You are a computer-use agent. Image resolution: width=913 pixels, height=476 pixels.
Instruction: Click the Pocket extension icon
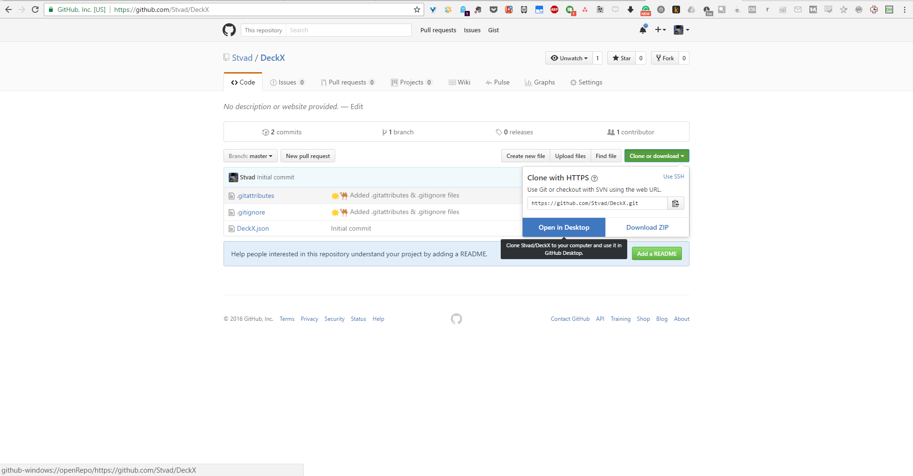point(494,9)
